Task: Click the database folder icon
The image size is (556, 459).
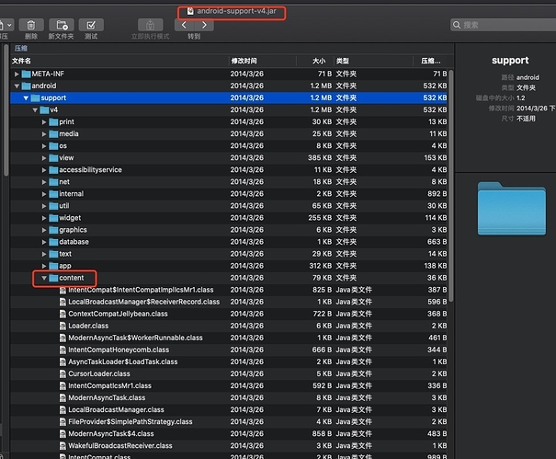Action: 53,242
